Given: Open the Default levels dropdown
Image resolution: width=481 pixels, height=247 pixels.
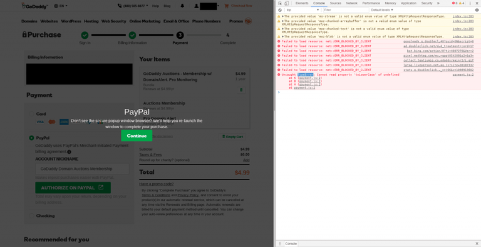Looking at the screenshot, I should pos(382,10).
